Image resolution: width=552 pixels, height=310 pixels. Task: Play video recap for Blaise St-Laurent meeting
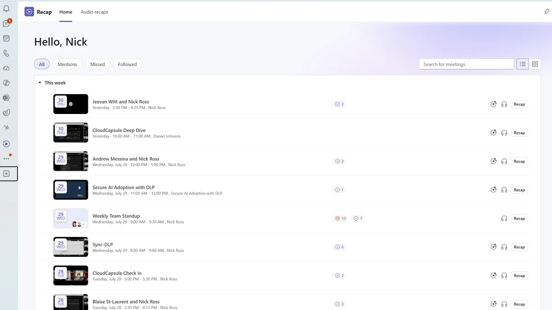494,304
